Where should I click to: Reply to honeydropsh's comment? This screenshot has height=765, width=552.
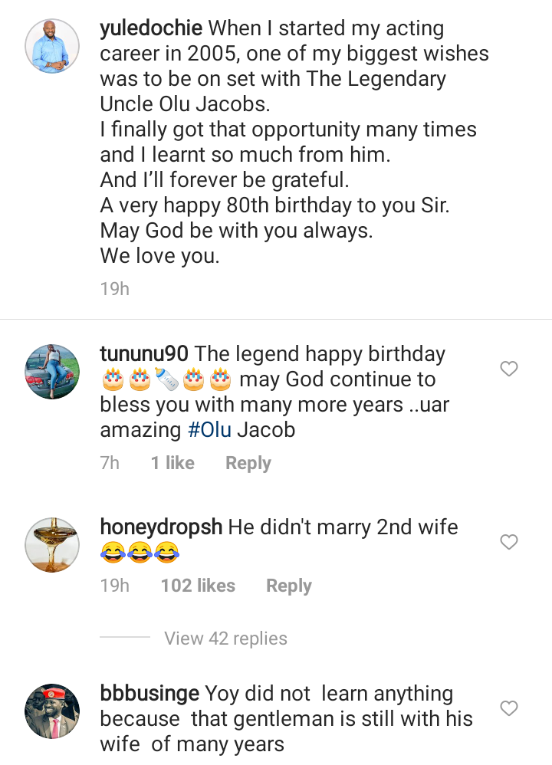289,586
